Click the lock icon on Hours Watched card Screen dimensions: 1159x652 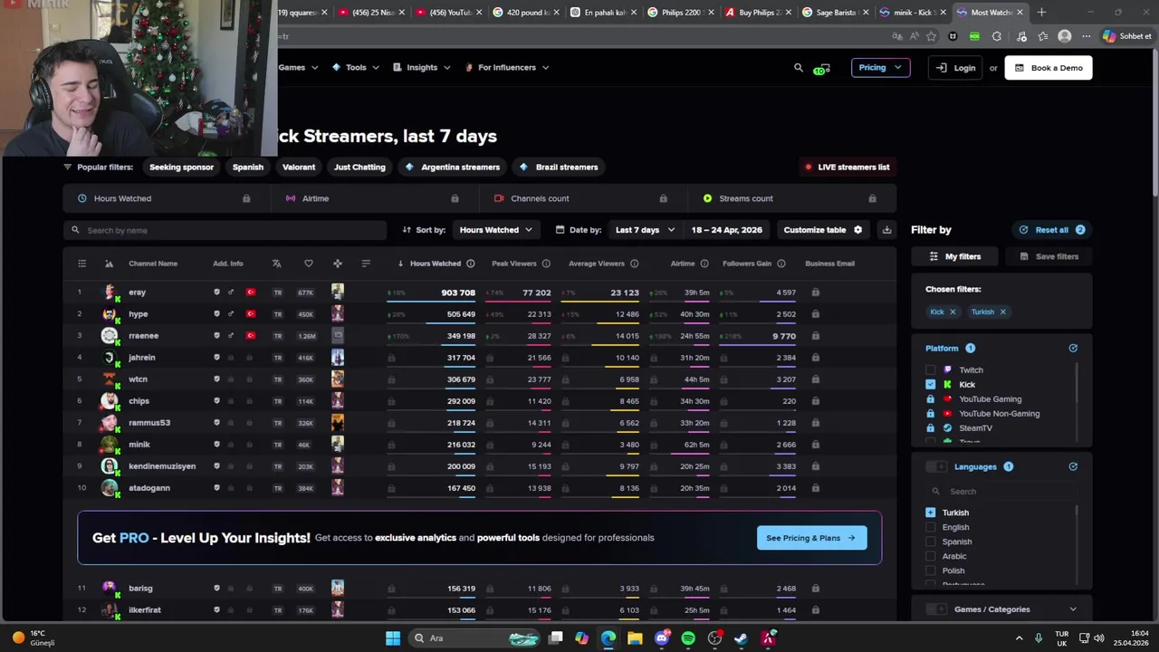(246, 198)
